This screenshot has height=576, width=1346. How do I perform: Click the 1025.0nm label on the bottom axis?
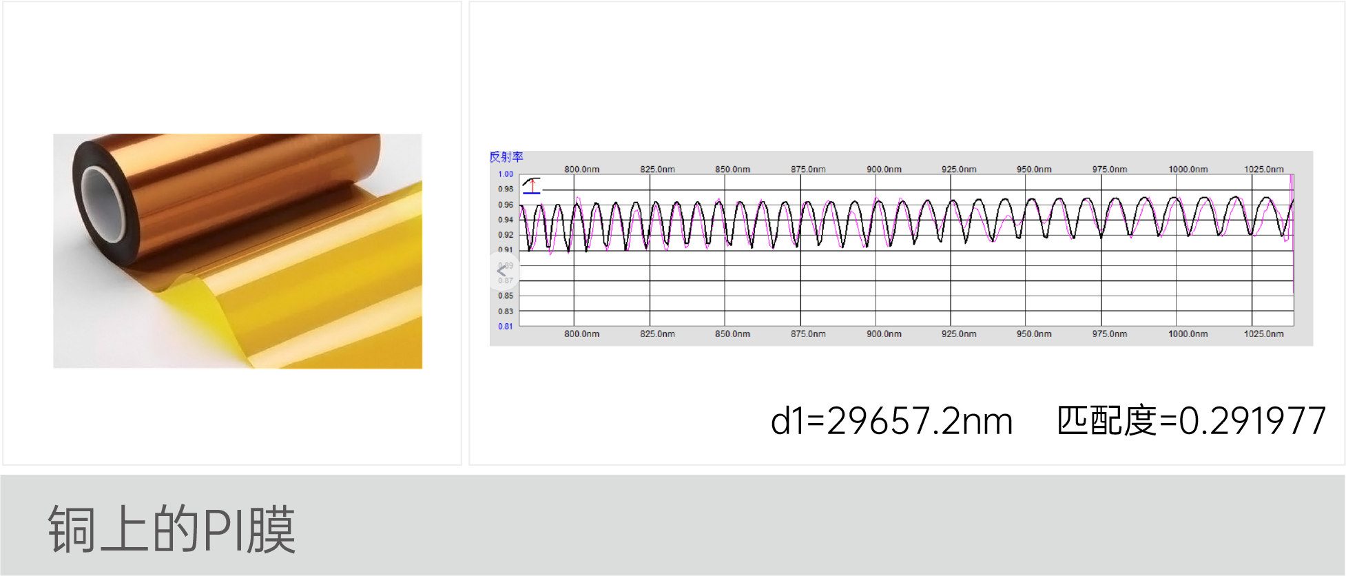[x=1263, y=334]
